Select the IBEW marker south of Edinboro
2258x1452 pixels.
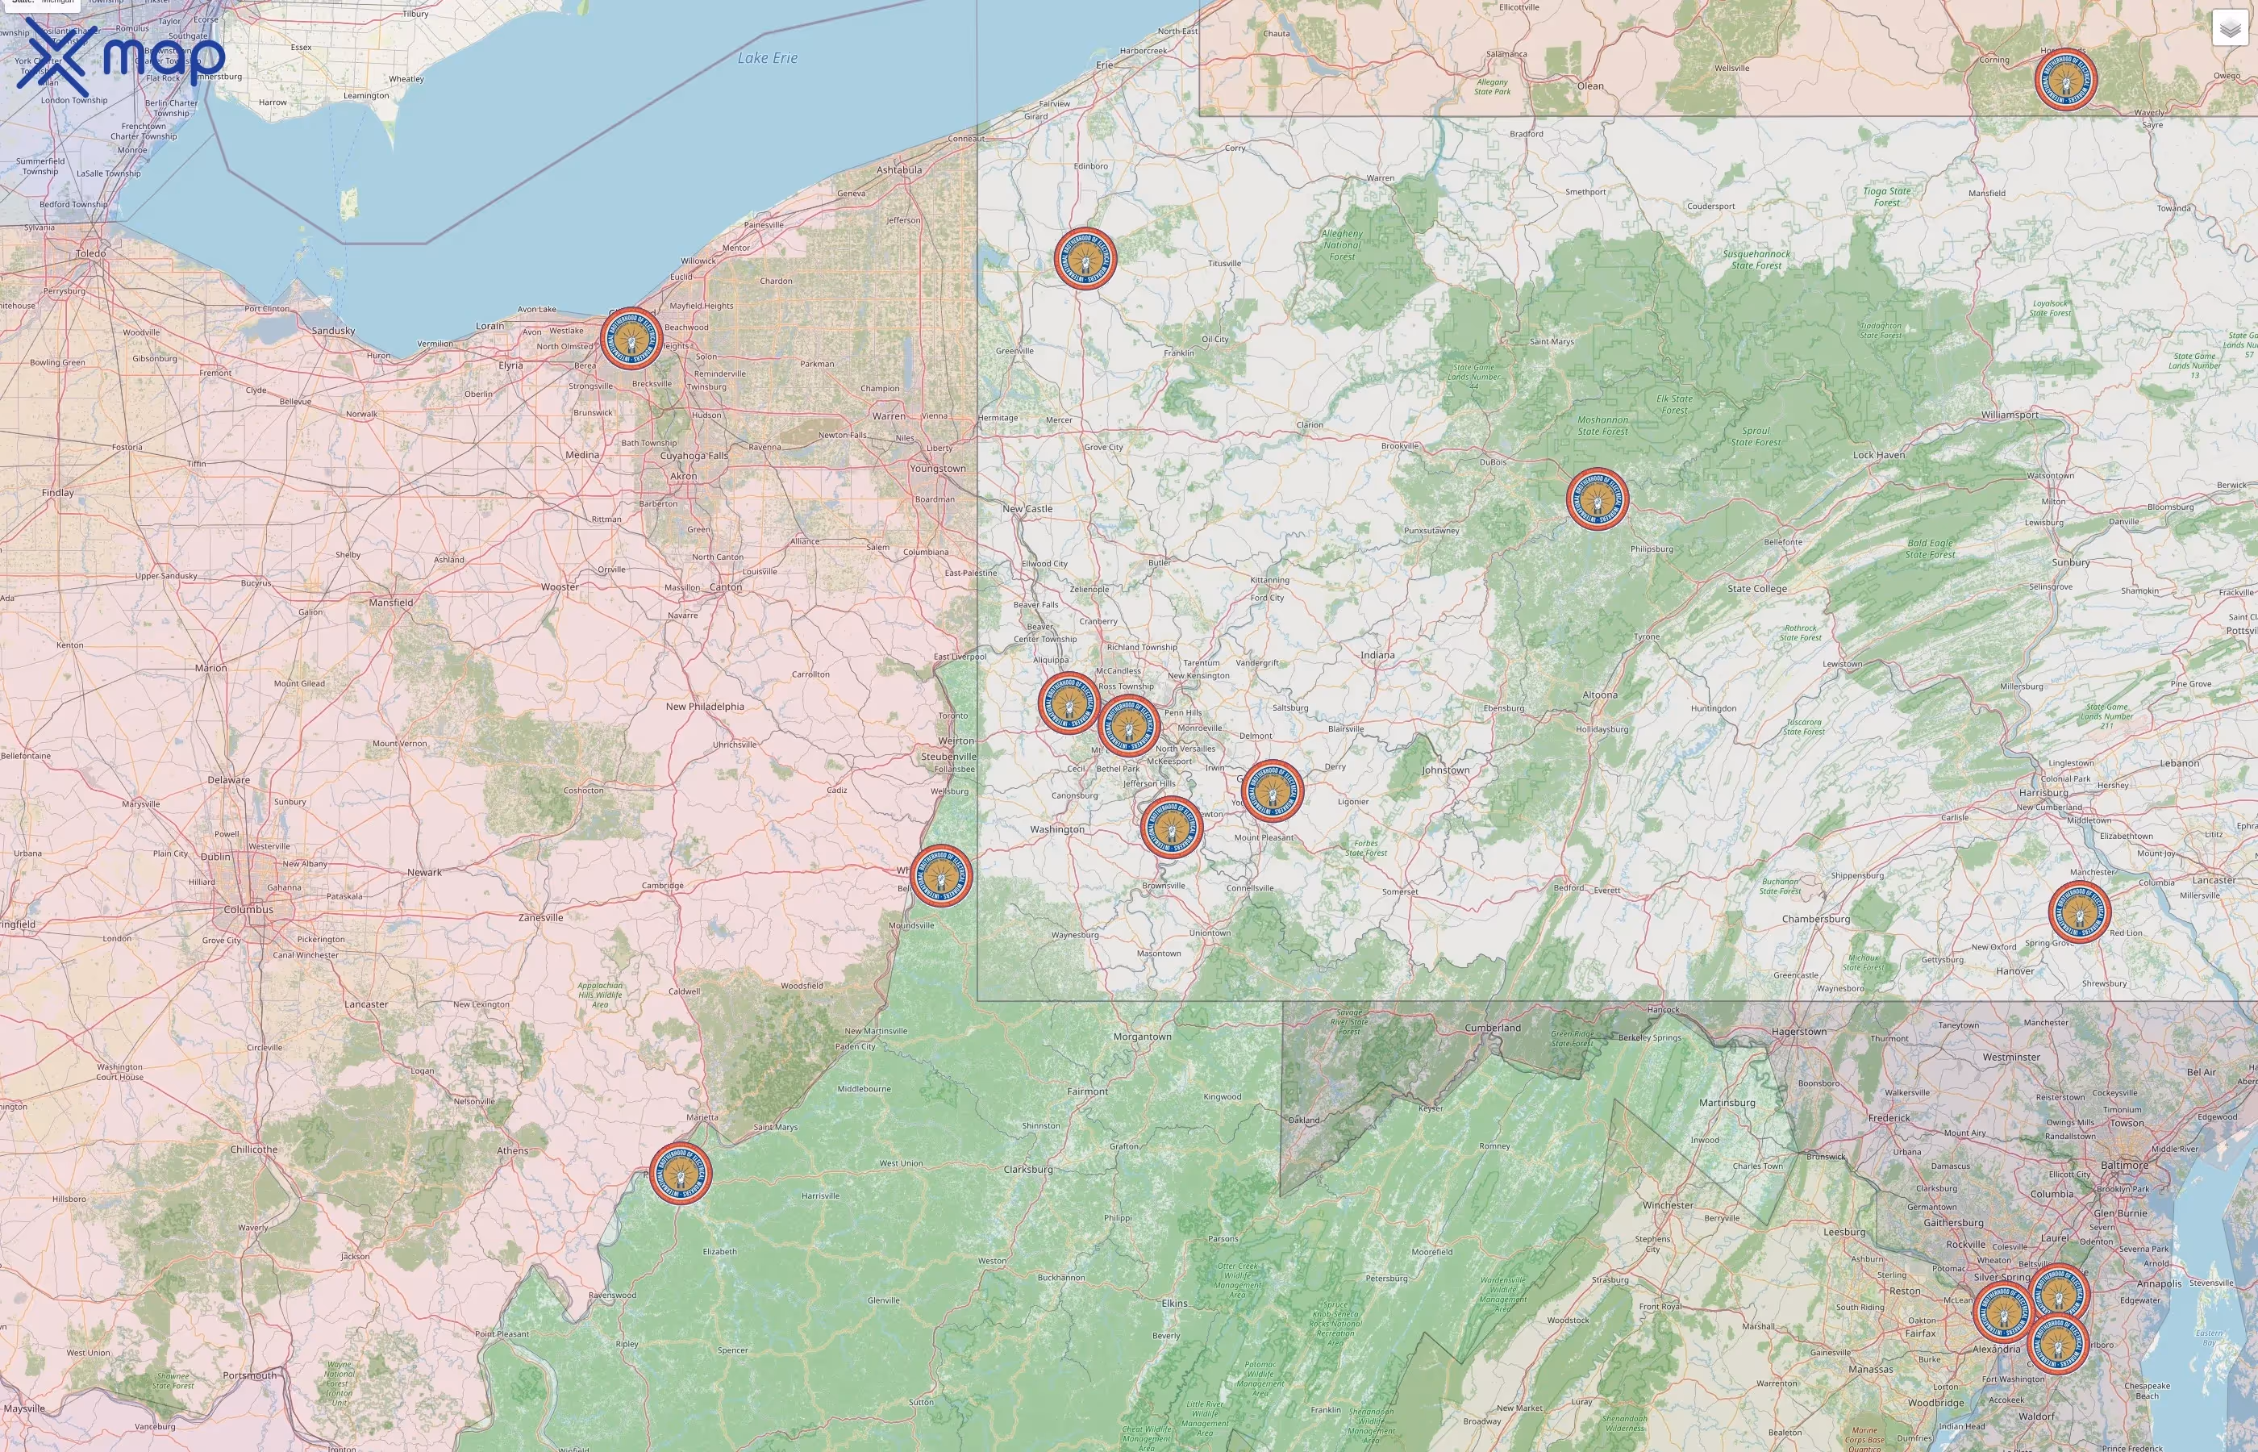tap(1085, 258)
